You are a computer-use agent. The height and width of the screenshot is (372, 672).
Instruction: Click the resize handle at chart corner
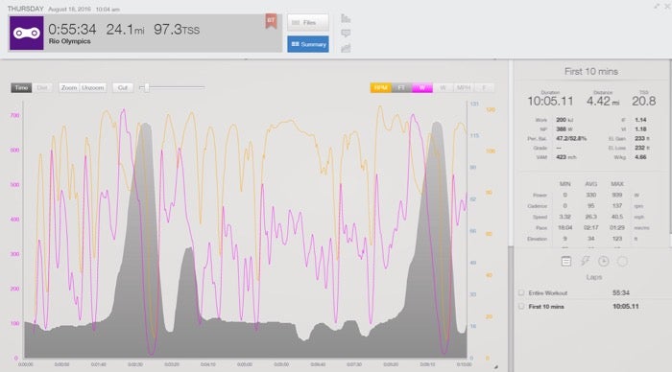point(496,367)
